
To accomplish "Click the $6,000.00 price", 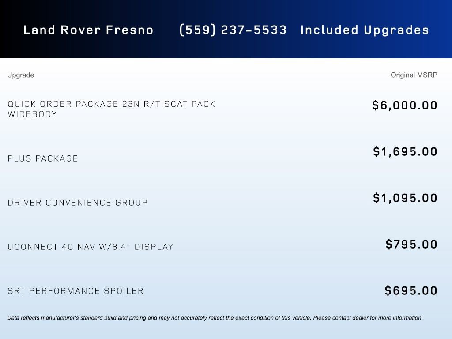I will click(405, 105).
